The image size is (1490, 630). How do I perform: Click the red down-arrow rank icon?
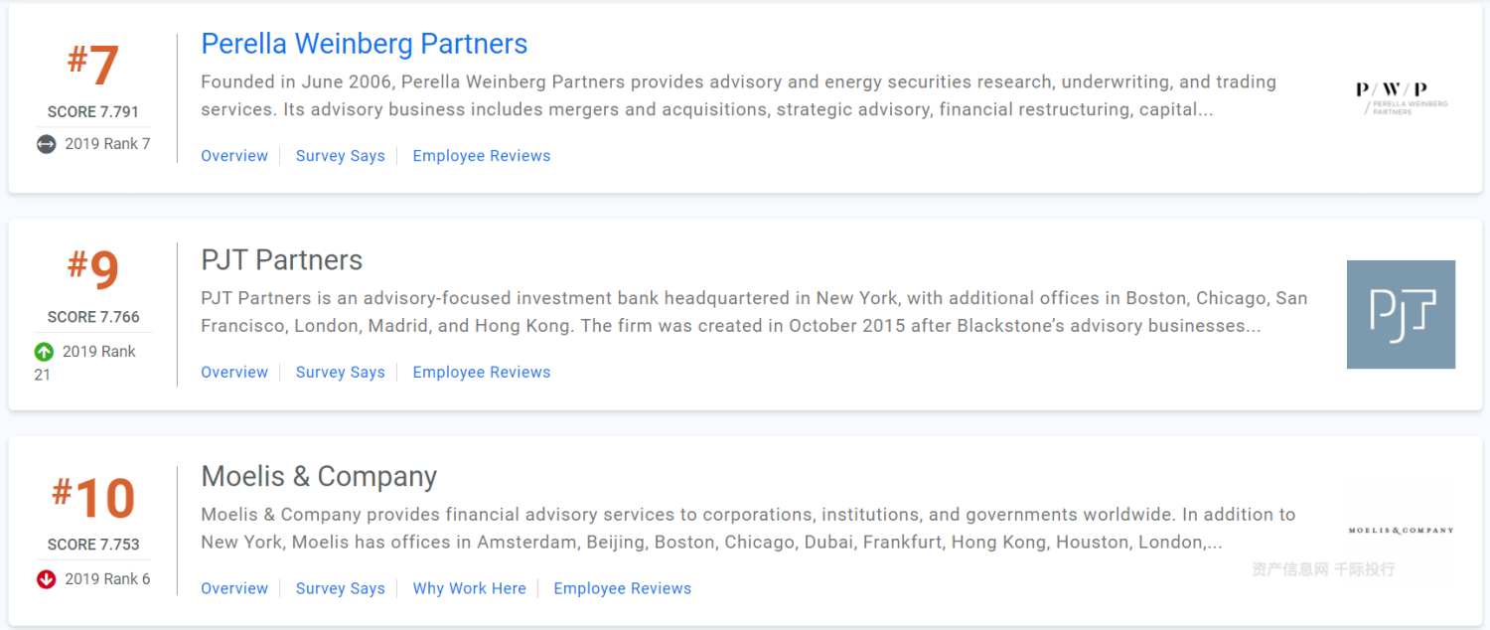click(x=46, y=579)
